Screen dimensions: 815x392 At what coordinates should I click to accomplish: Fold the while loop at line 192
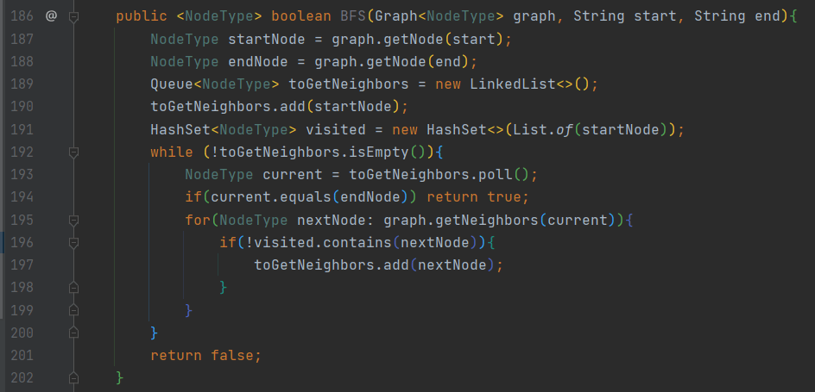74,152
